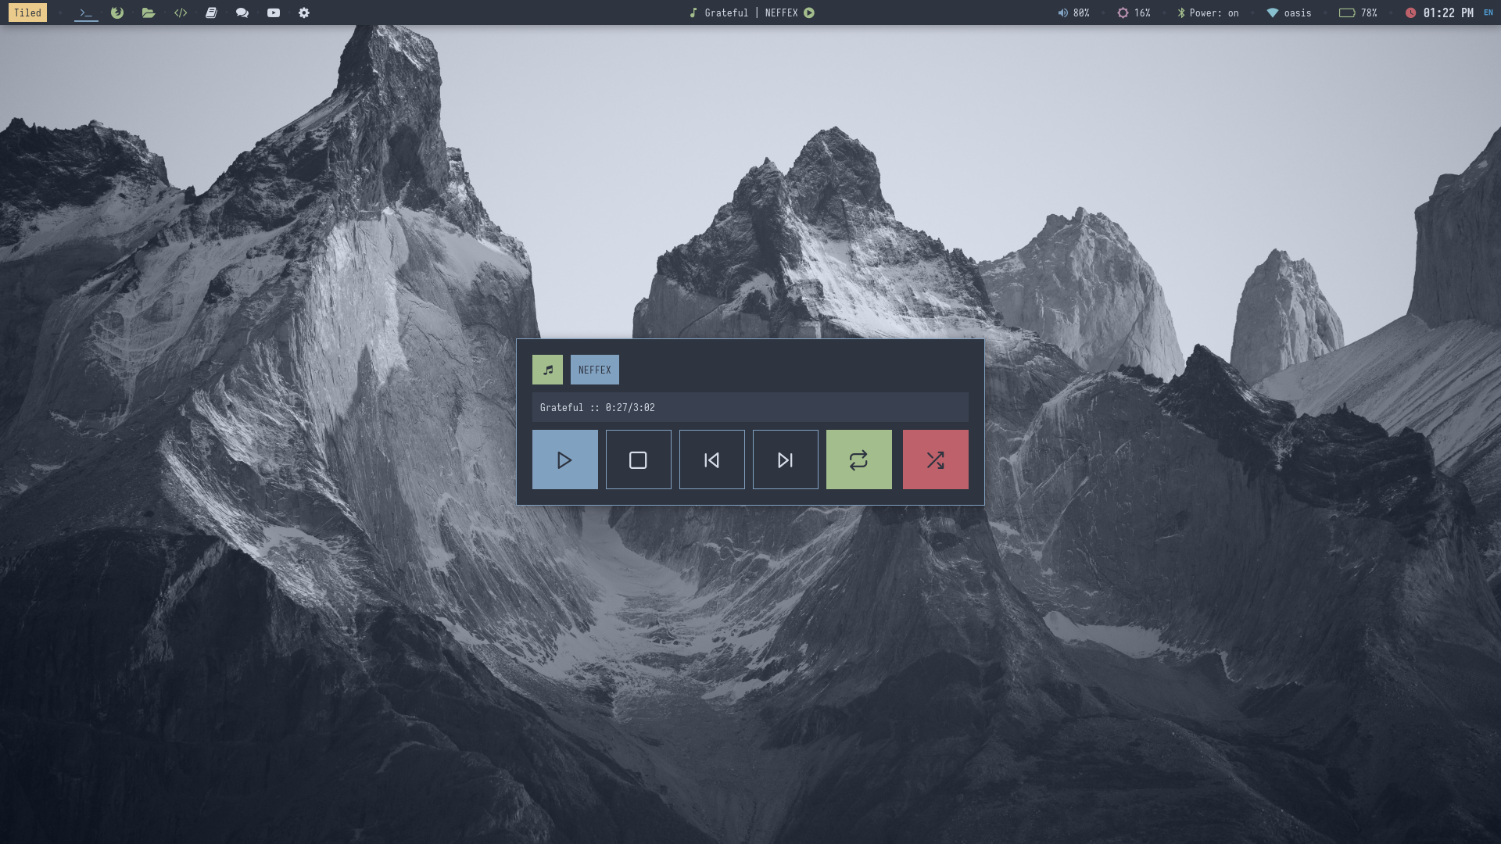1501x844 pixels.
Task: Open the settings gear workspace
Action: pyautogui.click(x=304, y=13)
